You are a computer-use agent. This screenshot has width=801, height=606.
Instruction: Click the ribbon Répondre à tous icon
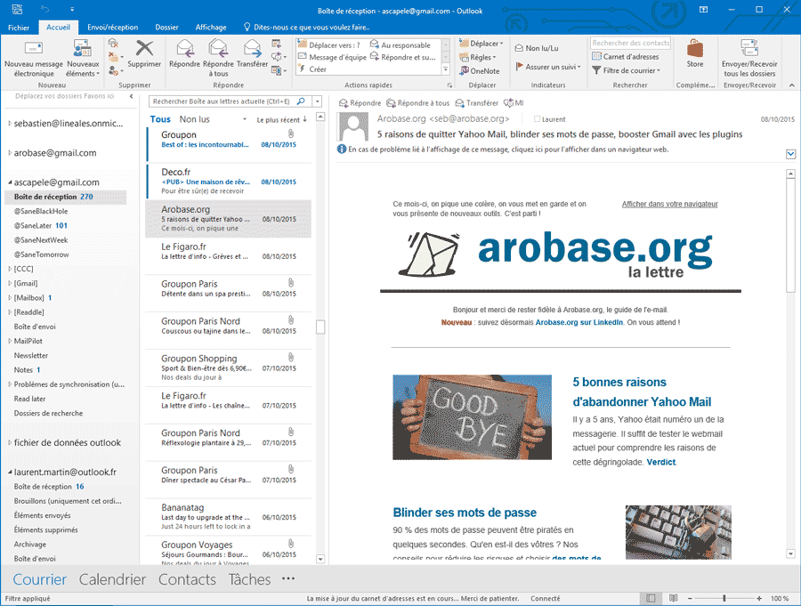pyautogui.click(x=218, y=60)
